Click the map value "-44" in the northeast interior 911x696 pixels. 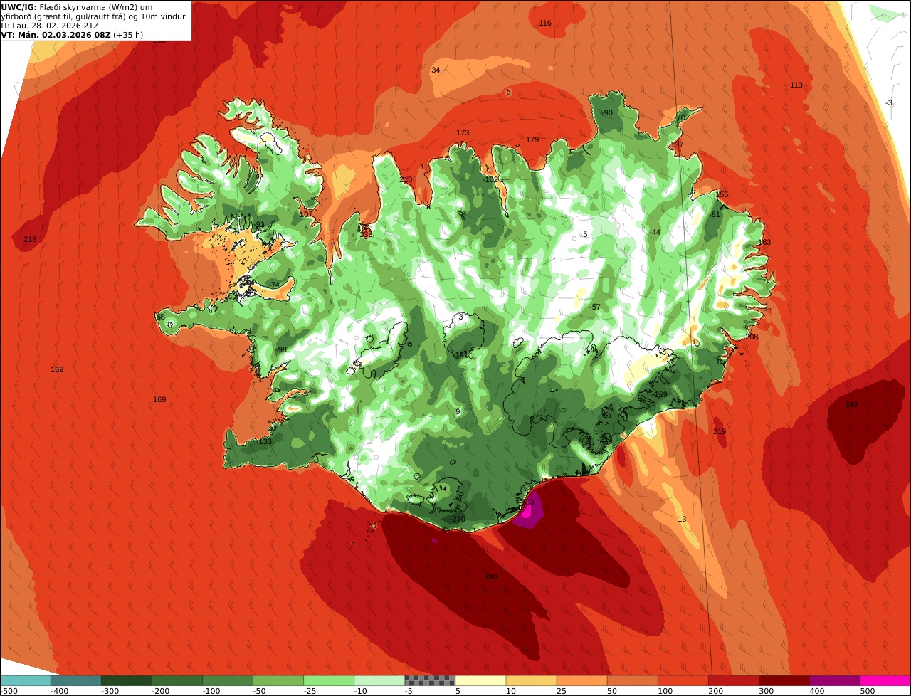click(655, 233)
